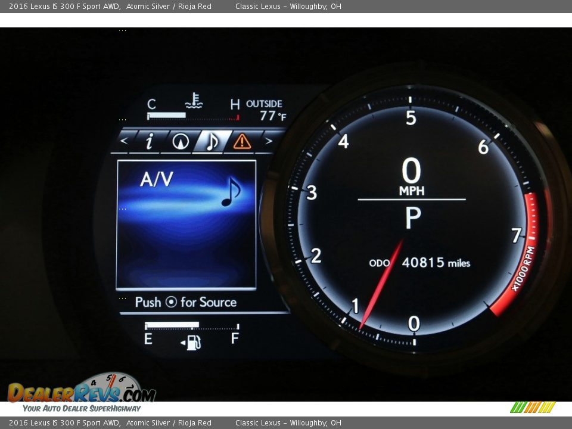572x429 pixels.
Task: Click the 'P' gear indicator
Action: 413,217
